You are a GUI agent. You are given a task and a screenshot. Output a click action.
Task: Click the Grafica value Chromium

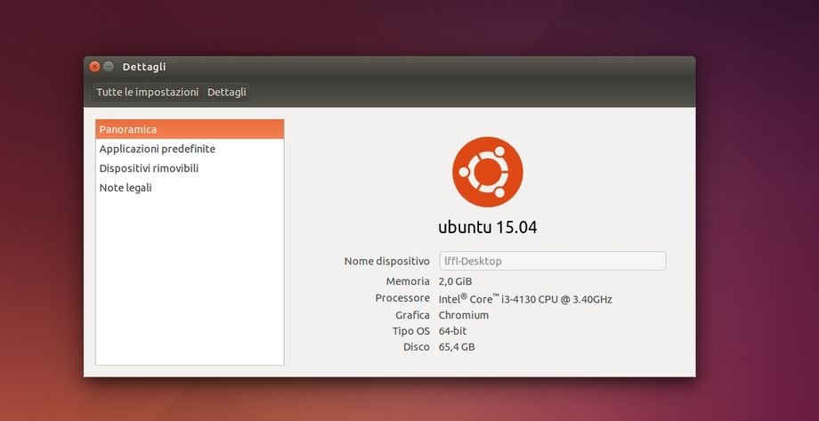[464, 315]
